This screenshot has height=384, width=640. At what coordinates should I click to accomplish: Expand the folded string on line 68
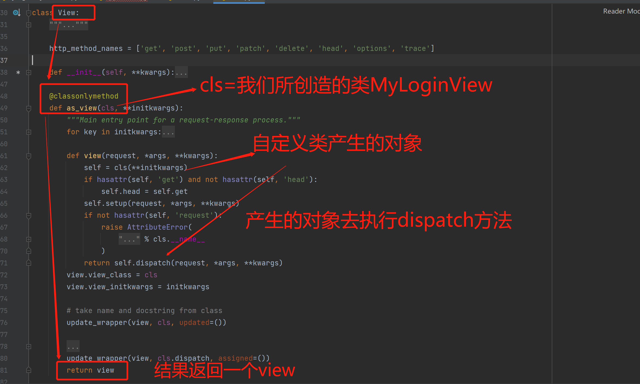click(29, 239)
